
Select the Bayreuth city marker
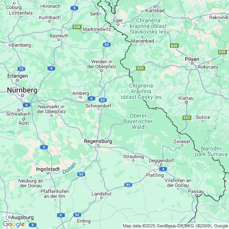pyautogui.click(x=59, y=40)
